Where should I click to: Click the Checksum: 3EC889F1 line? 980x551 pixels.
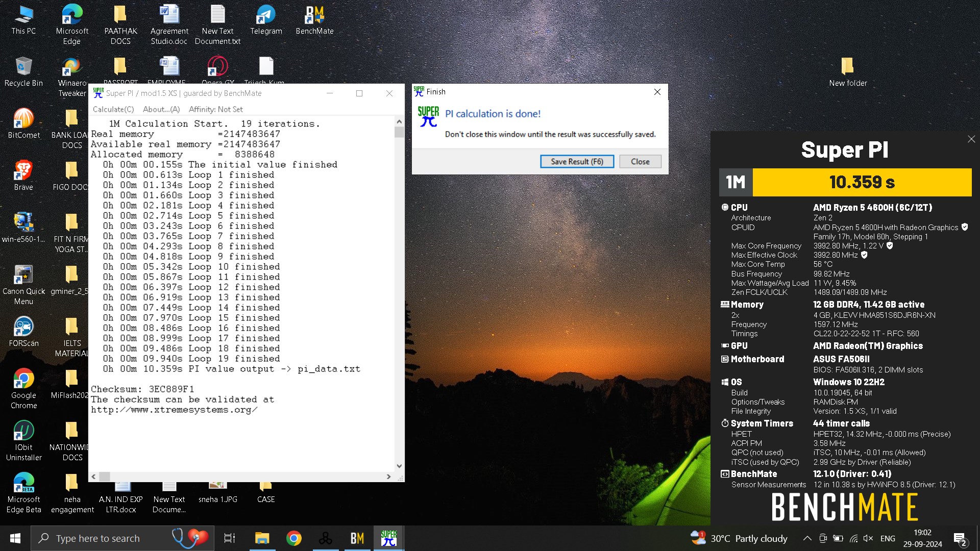point(142,389)
